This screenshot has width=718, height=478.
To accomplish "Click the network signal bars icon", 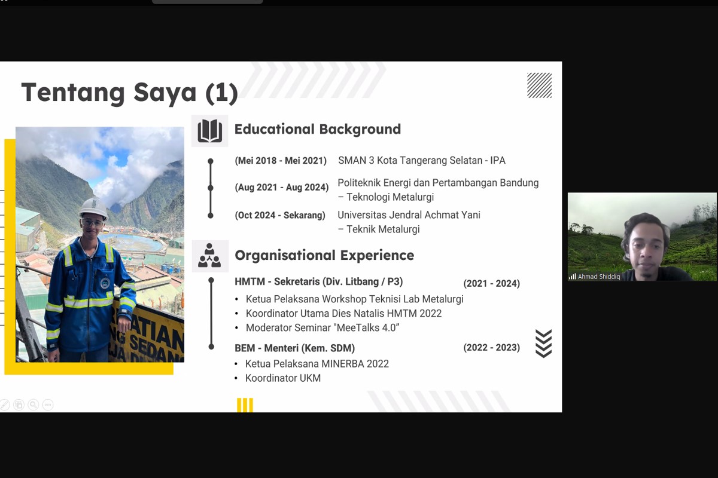I will pos(573,277).
